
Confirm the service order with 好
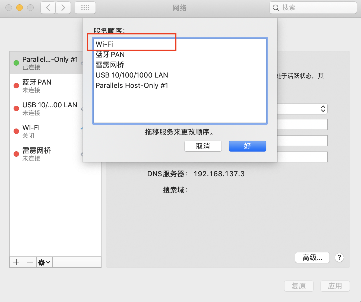tap(248, 146)
